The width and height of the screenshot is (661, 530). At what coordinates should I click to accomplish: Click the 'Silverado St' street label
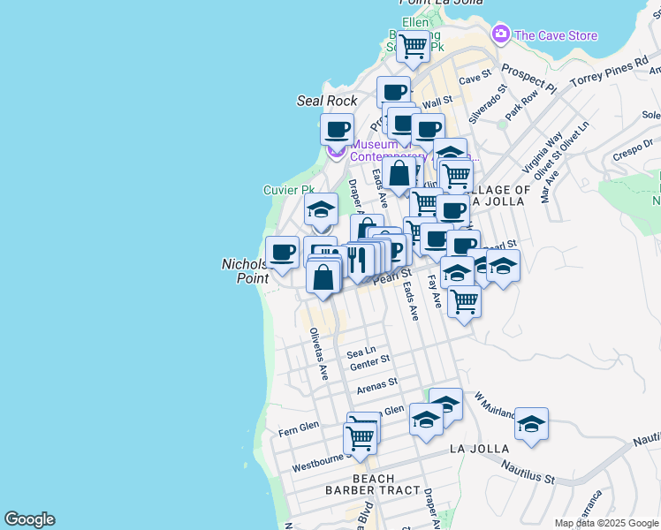(x=488, y=104)
